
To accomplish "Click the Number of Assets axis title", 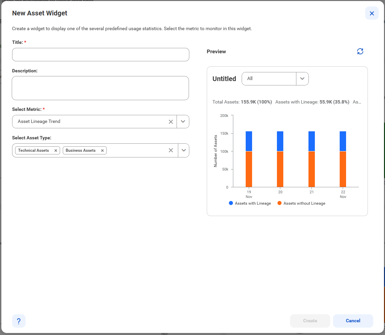I will 215,151.
